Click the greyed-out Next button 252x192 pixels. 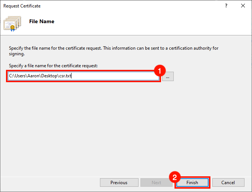pyautogui.click(x=156, y=183)
